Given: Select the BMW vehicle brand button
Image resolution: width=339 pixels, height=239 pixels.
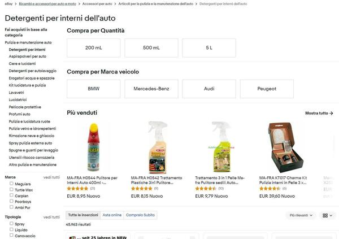Looking at the screenshot, I should (x=93, y=89).
